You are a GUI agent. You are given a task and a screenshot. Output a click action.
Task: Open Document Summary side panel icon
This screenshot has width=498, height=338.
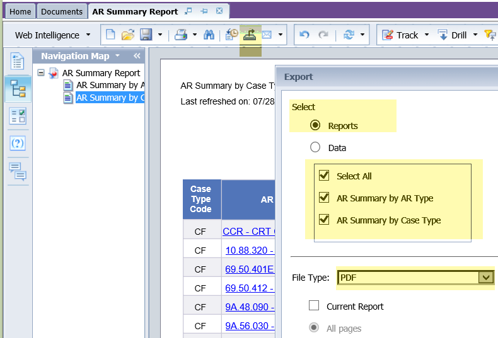18,61
